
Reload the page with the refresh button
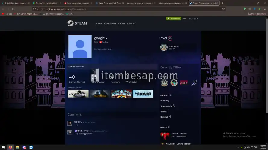click(x=13, y=9)
